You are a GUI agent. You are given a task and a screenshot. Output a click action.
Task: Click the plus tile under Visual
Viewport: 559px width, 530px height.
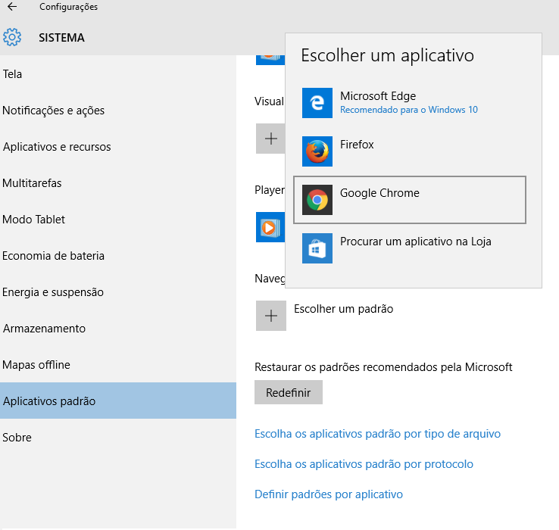coord(270,139)
